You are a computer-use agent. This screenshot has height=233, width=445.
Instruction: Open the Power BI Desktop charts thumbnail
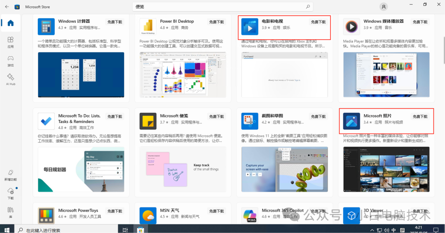click(183, 75)
